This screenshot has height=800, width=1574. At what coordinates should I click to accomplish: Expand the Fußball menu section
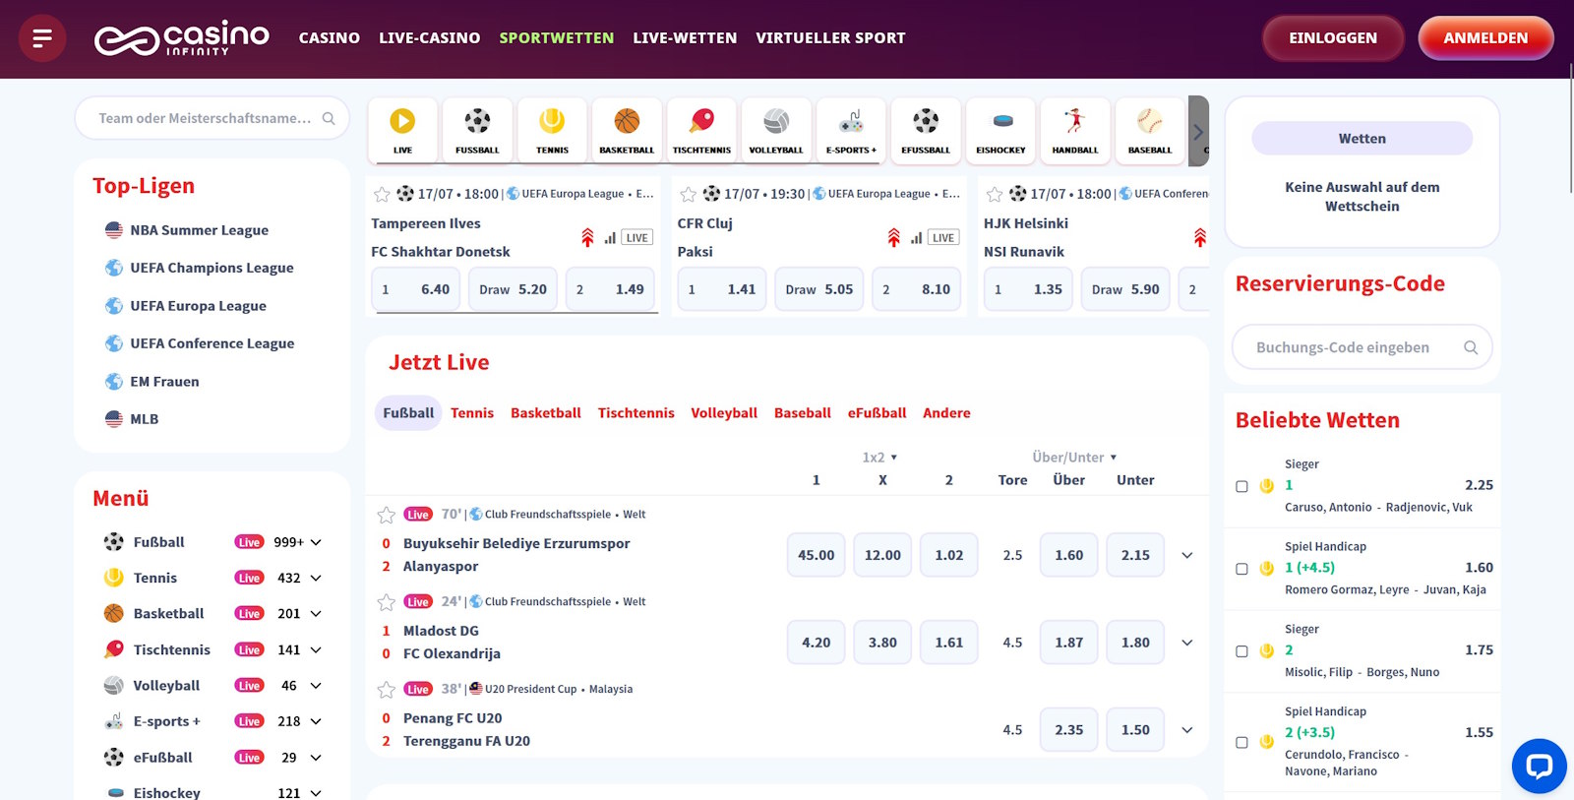coord(316,542)
